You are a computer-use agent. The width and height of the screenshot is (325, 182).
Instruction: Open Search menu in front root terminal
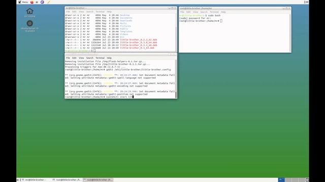pos(89,58)
